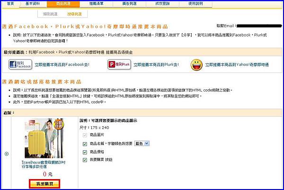Open the 藍色 font color dropdown

(142, 144)
